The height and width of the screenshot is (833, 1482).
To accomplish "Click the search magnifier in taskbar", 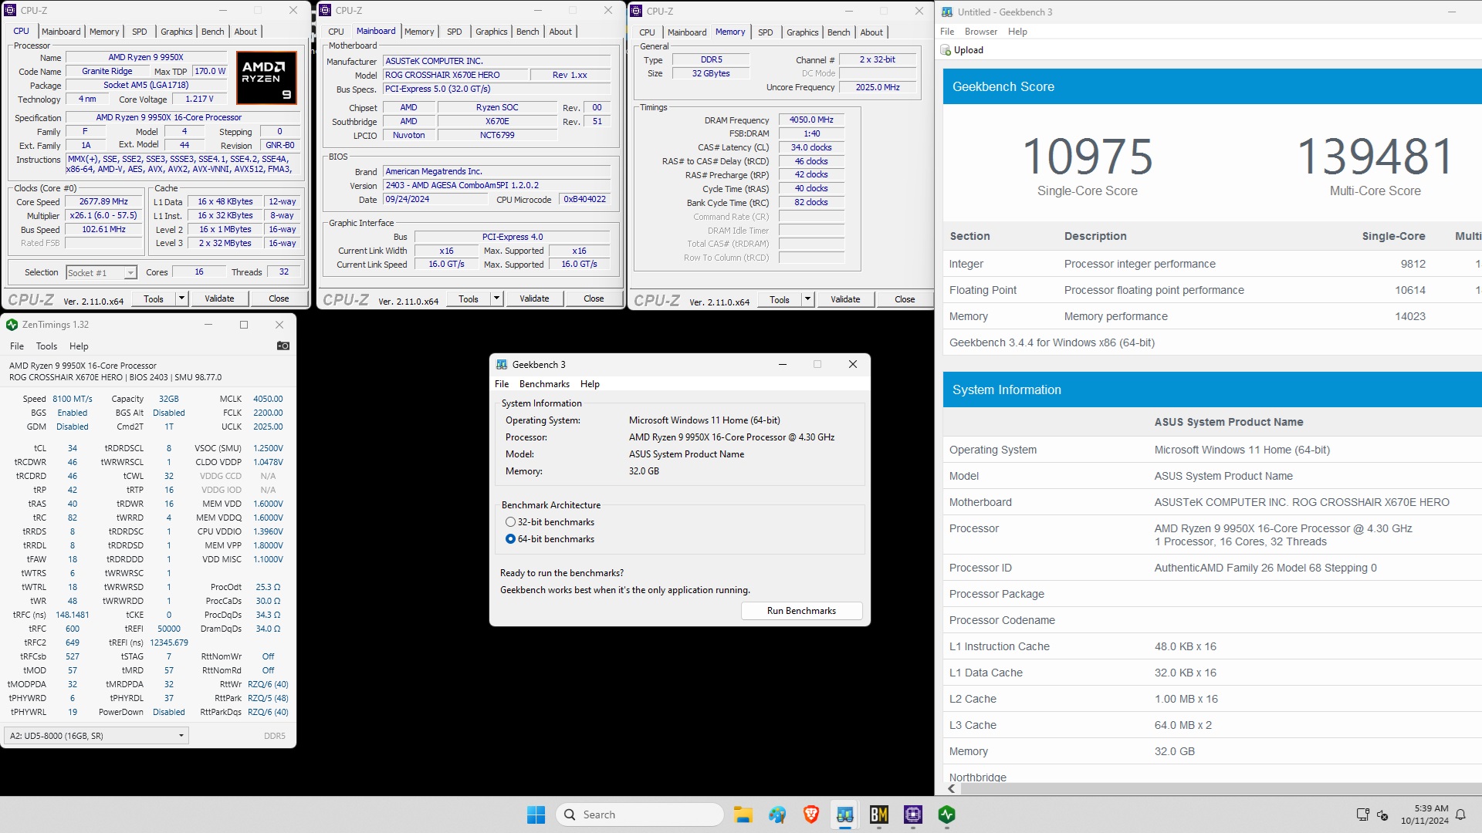I will (x=570, y=814).
